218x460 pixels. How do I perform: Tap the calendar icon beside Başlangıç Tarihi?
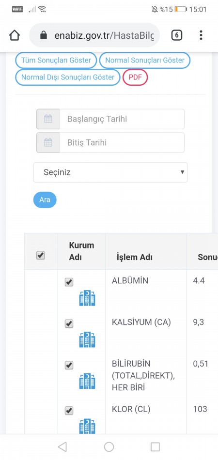pyautogui.click(x=48, y=119)
